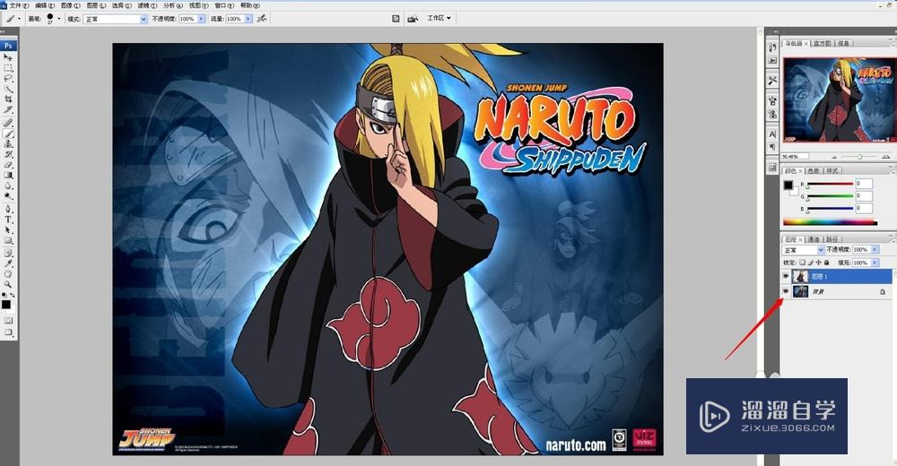This screenshot has height=466, width=897.
Task: Switch to the 通道 channels tab
Action: click(x=814, y=239)
